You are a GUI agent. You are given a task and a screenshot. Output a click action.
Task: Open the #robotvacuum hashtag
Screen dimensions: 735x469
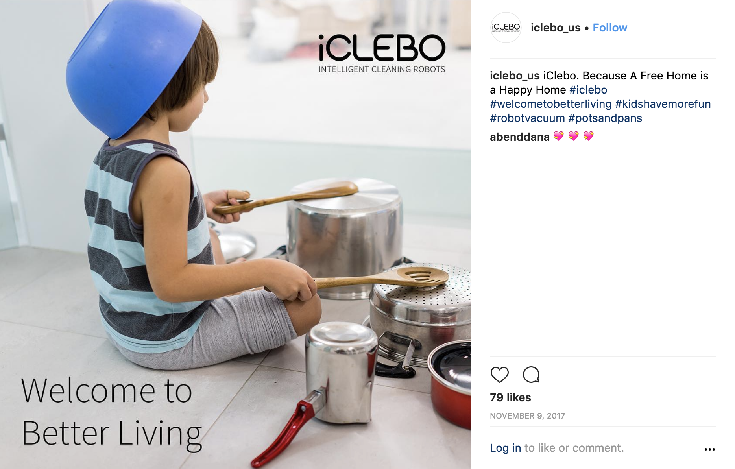tap(527, 118)
